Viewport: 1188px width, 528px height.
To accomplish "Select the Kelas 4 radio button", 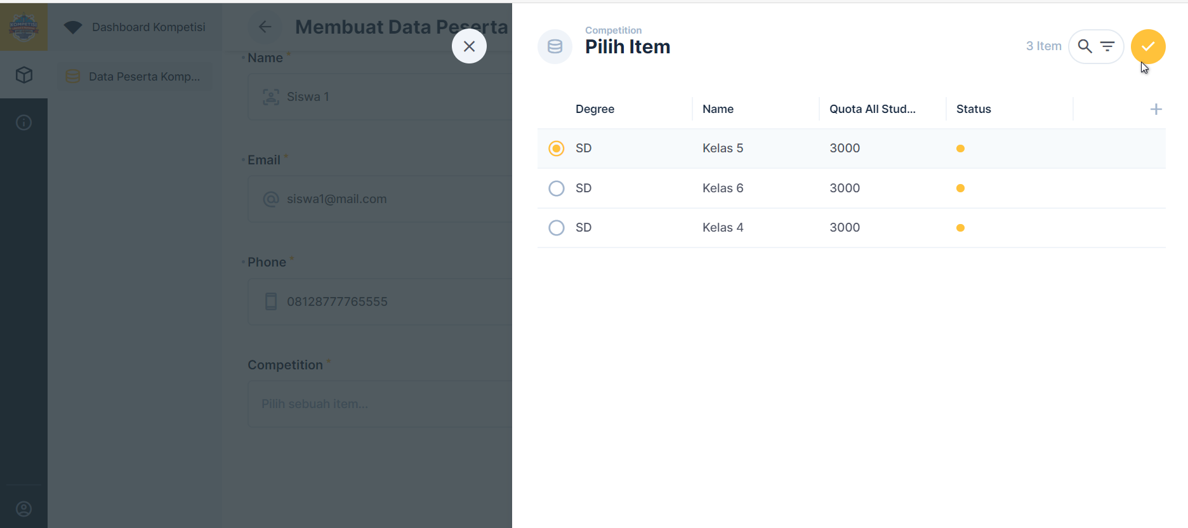I will pos(557,228).
